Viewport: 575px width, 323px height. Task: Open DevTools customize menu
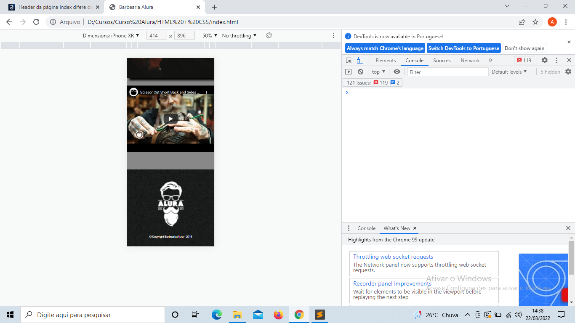pyautogui.click(x=556, y=60)
